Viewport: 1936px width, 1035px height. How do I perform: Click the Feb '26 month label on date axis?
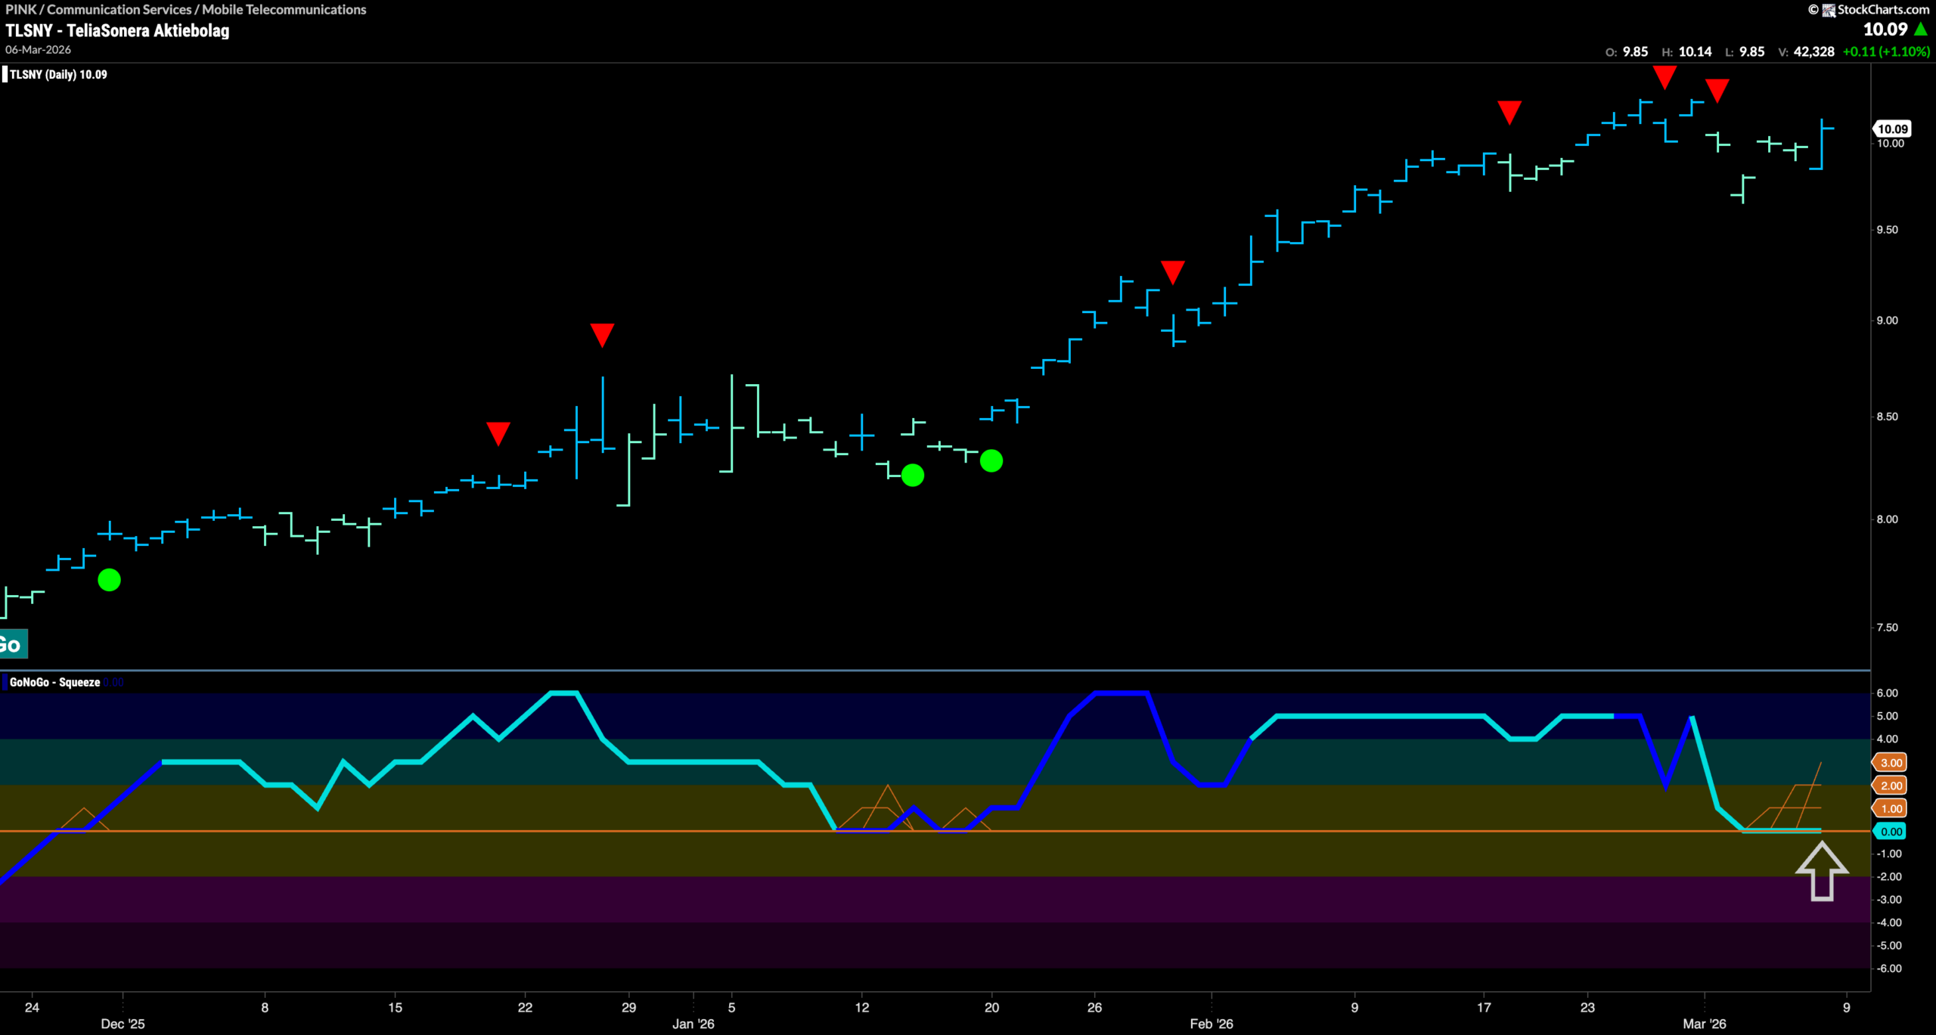tap(1212, 1024)
